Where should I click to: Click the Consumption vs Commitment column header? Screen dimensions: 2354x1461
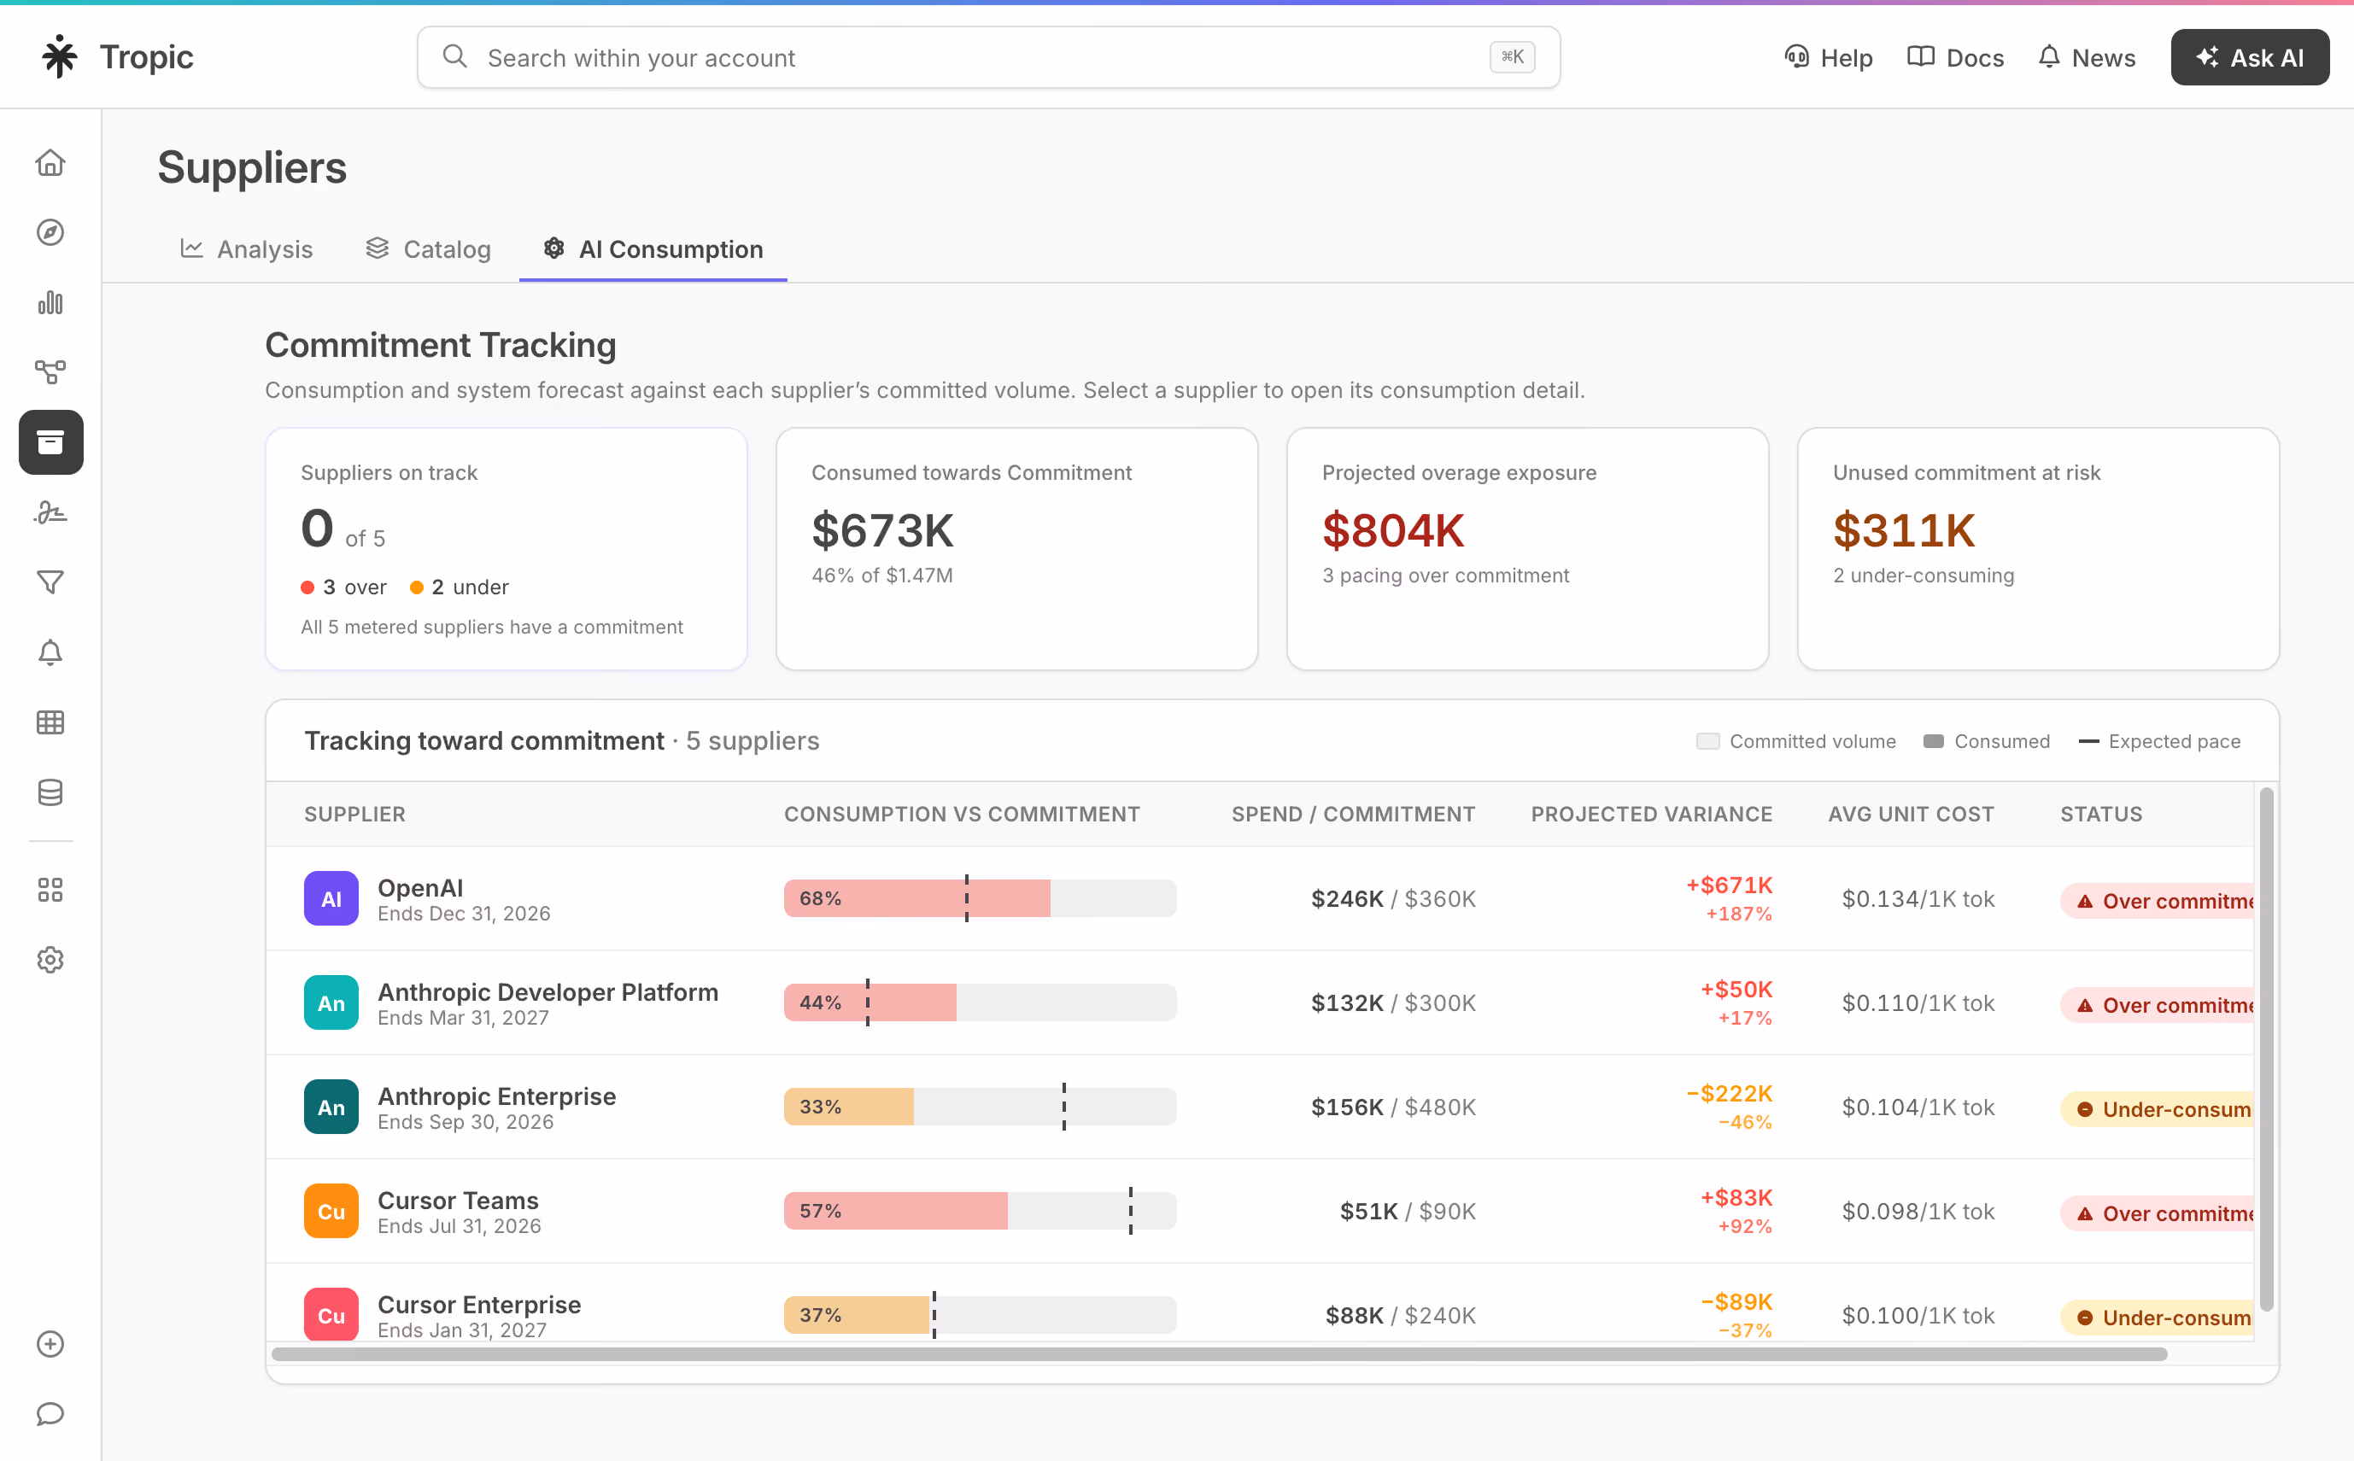pyautogui.click(x=962, y=814)
